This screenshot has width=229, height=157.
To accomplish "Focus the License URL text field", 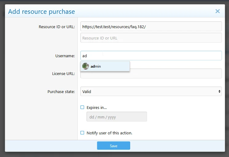I will pyautogui.click(x=175, y=73).
